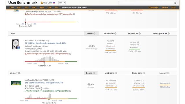Viewport: 185px width, 104px height.
Task: Click the Russian flag icon
Action: click(x=54, y=3)
